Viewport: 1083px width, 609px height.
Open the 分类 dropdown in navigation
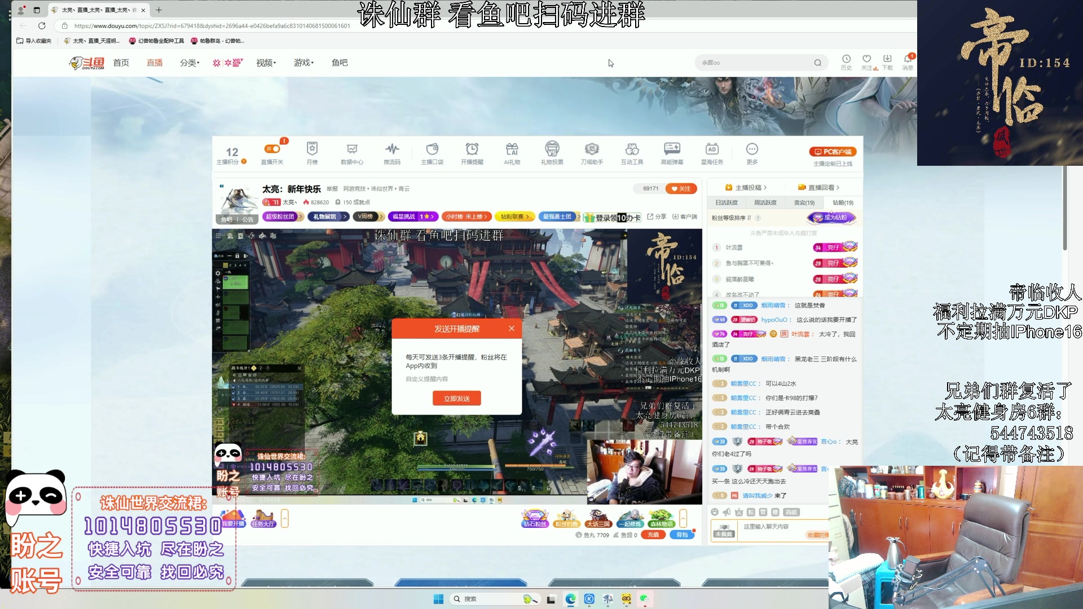point(190,63)
